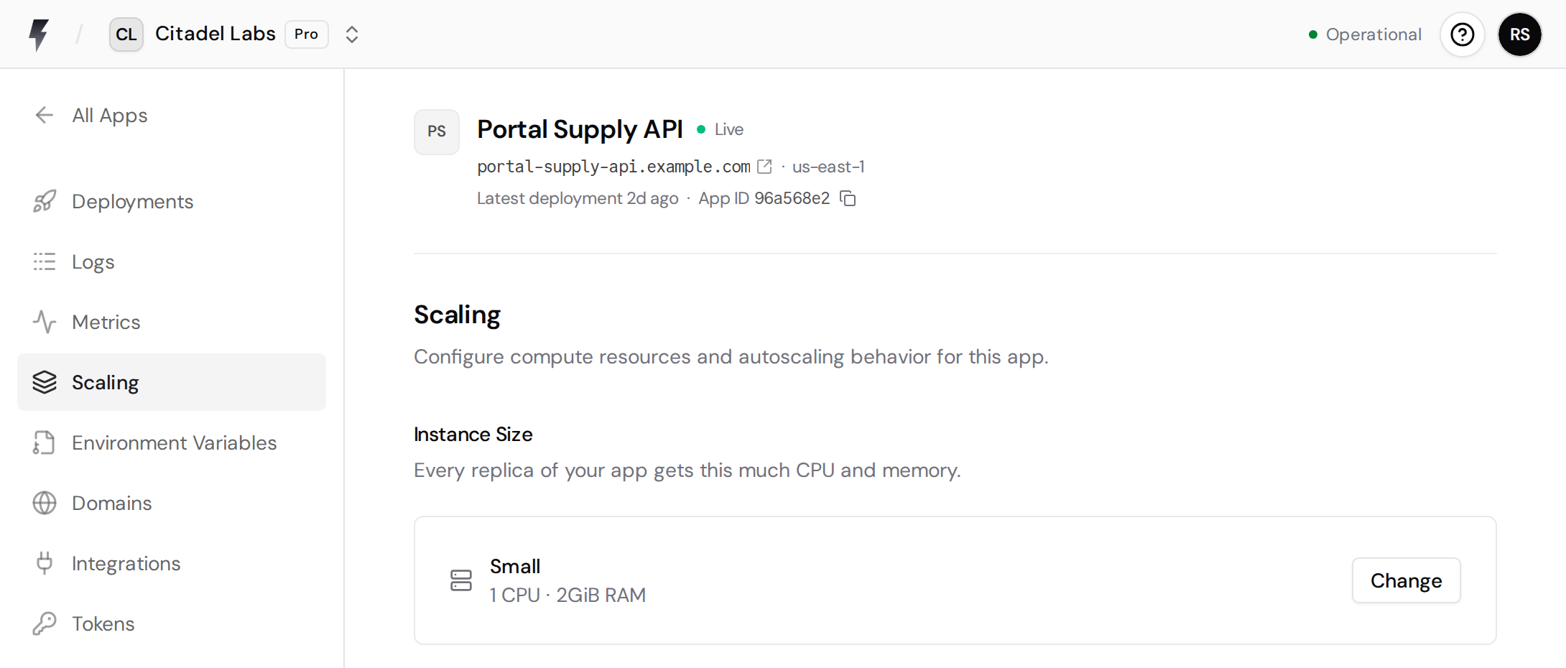The width and height of the screenshot is (1566, 668).
Task: Click the Live status label
Action: pyautogui.click(x=728, y=129)
